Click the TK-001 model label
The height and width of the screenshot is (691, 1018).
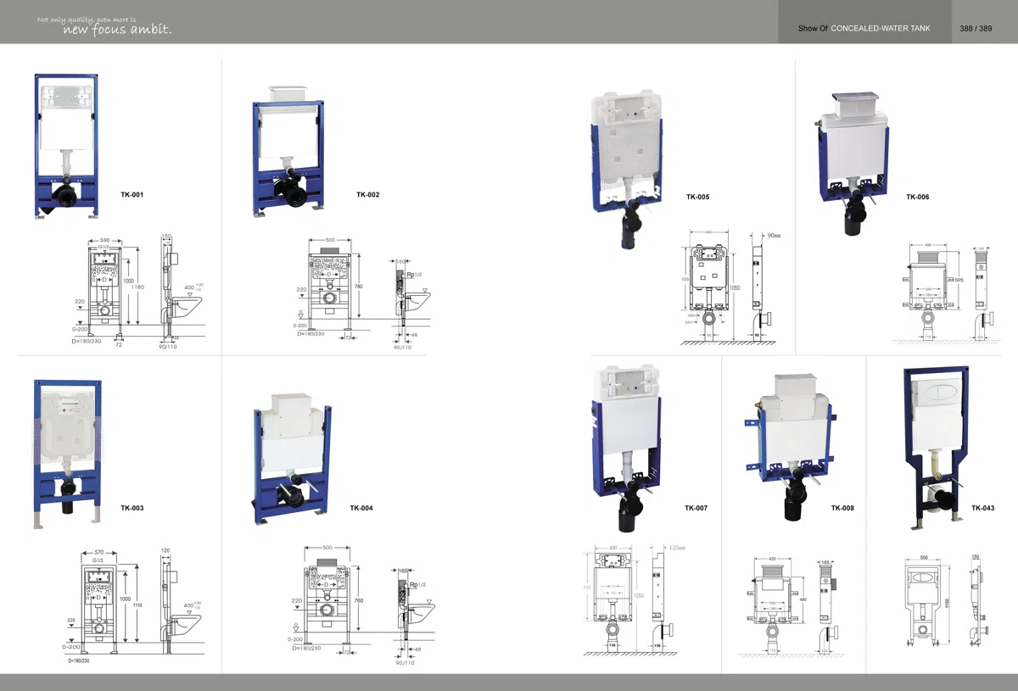click(131, 195)
